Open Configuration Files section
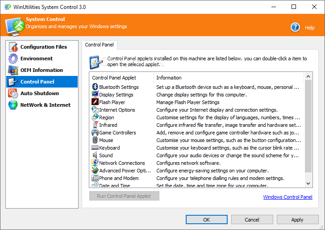The image size is (325, 230). click(x=42, y=47)
